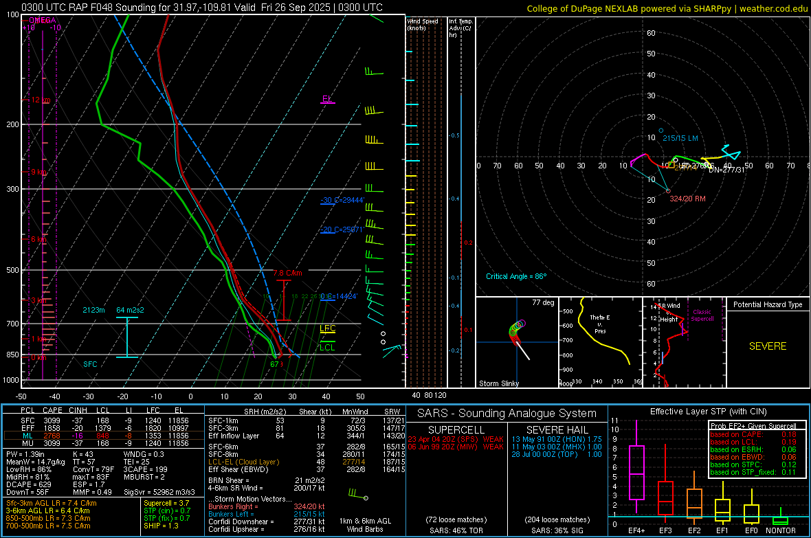Click the '77 deg' storm slinky value

[x=543, y=302]
